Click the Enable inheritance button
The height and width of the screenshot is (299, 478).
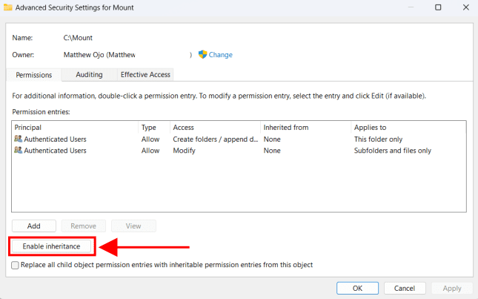click(x=51, y=246)
